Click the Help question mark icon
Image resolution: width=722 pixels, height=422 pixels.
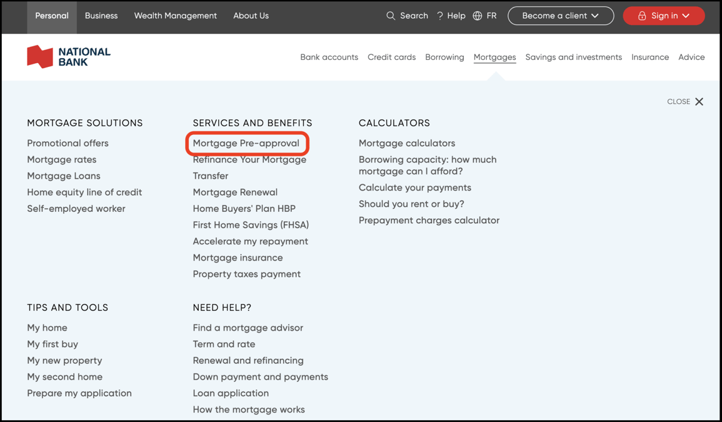click(440, 16)
